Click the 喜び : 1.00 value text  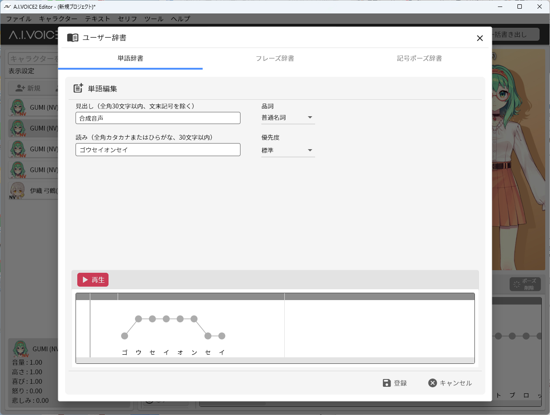point(27,382)
